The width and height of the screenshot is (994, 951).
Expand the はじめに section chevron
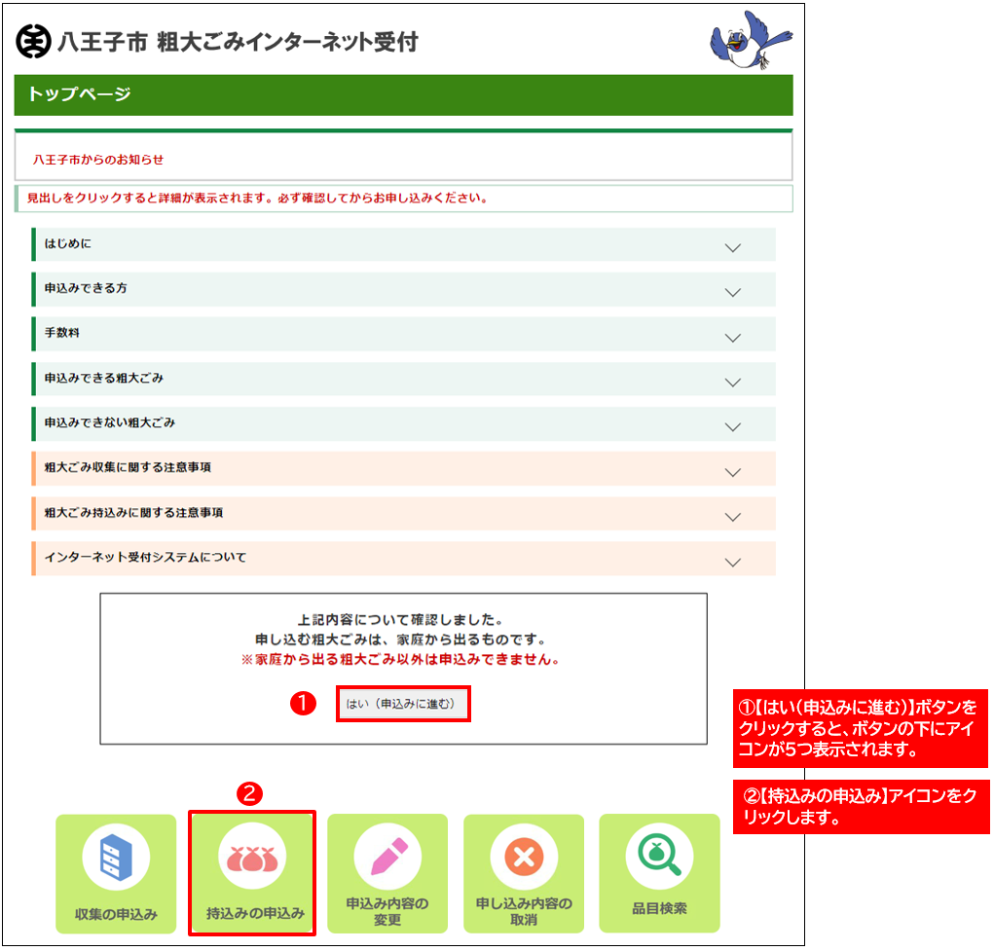coord(733,247)
